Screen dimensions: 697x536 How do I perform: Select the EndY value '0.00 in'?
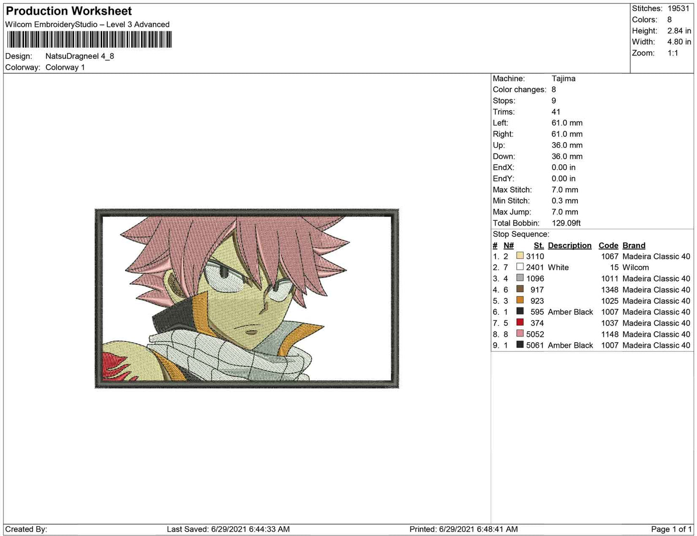pos(564,178)
